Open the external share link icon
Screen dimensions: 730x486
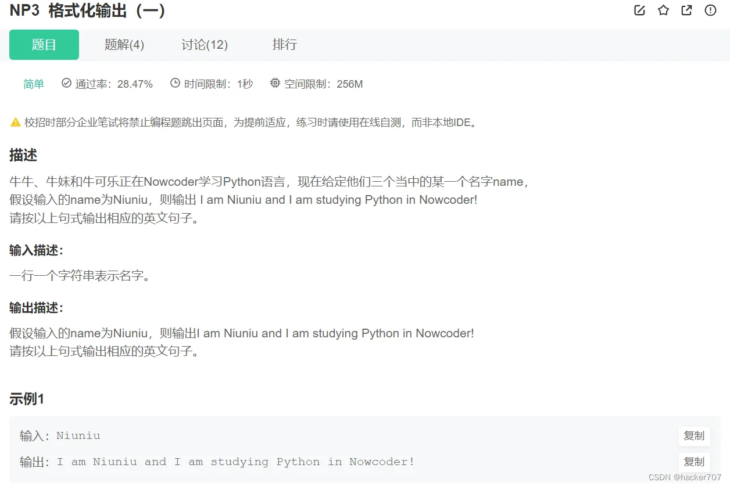point(686,10)
